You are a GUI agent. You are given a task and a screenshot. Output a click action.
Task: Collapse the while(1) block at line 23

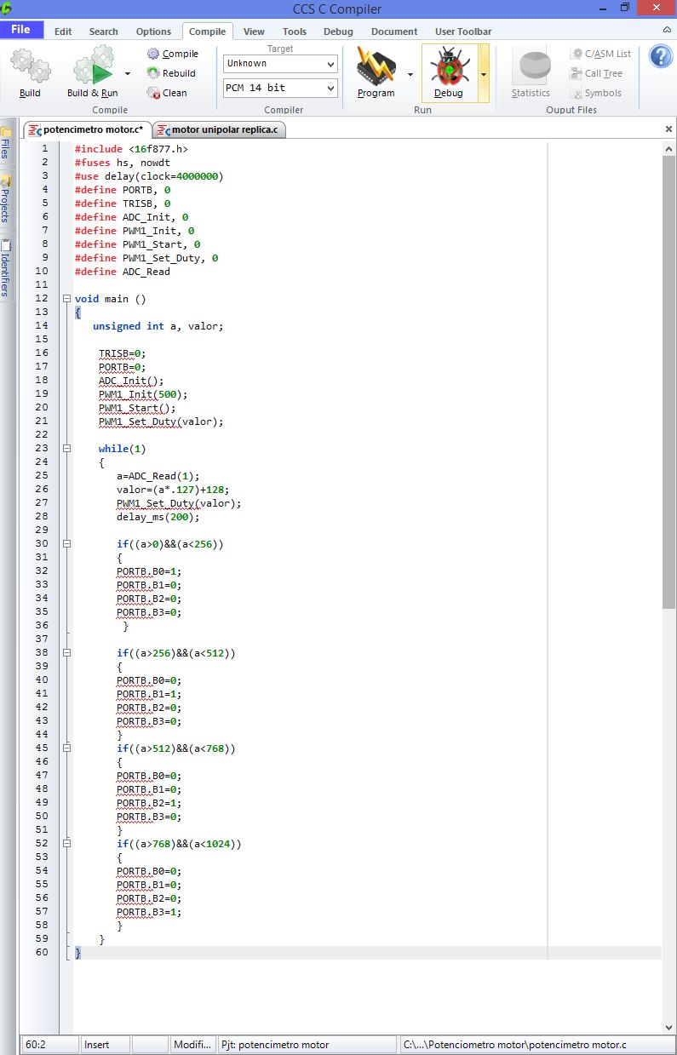point(66,449)
